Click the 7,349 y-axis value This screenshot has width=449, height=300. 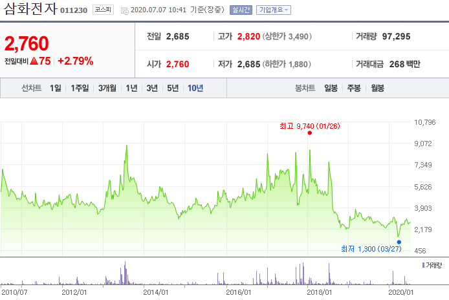(423, 165)
